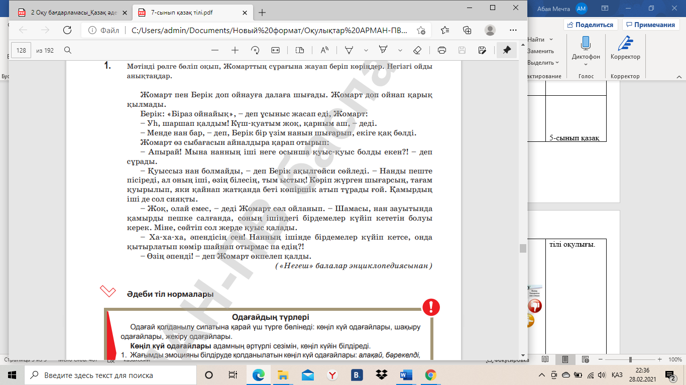Screen dimensions: 686x385
Task: Click Word zoom in plus button
Action: pos(661,359)
